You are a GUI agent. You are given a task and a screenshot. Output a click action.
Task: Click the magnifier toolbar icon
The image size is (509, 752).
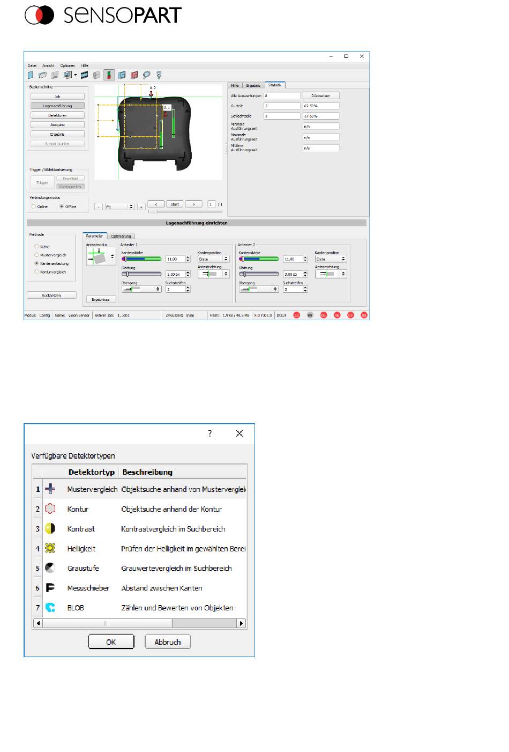click(x=146, y=75)
